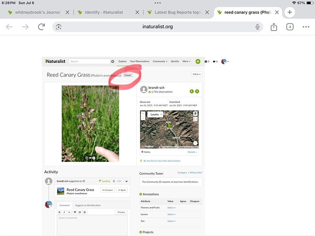The image size is (315, 236).
Task: Open brandt-sch profile avatar near the map
Action: click(144, 89)
